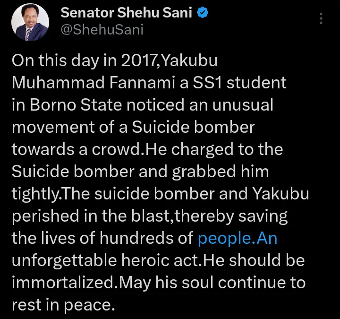Screen dimensions: 340x319
Task: Click "towards a crowd" in the tweet
Action: point(76,150)
